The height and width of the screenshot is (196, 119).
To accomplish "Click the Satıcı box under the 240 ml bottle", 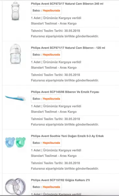I will 46,10.
